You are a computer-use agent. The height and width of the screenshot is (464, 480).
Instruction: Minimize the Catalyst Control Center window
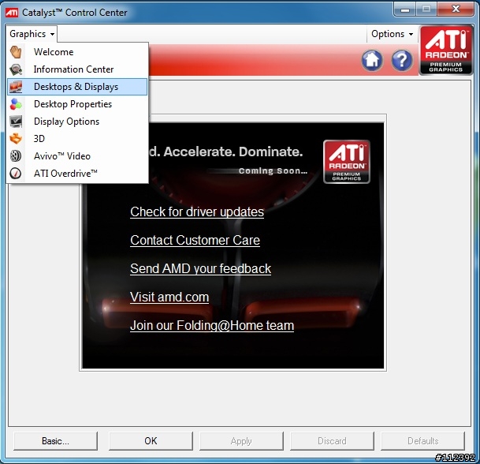pos(405,9)
